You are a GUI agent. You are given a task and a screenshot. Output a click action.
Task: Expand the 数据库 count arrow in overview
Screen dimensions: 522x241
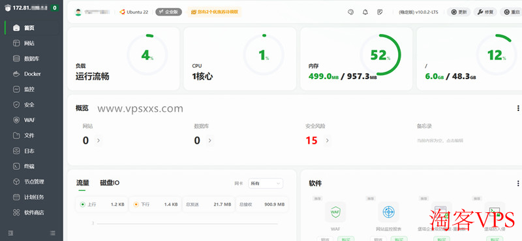(x=209, y=140)
